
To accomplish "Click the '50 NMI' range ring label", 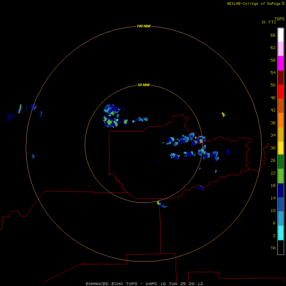I will 144,85.
